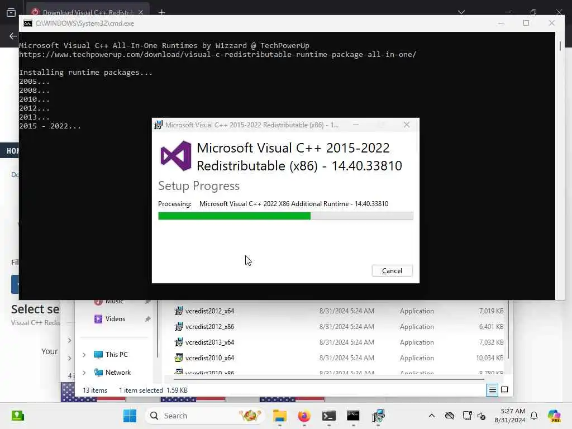Click the display/network tray icon
Image resolution: width=572 pixels, height=429 pixels.
click(467, 416)
